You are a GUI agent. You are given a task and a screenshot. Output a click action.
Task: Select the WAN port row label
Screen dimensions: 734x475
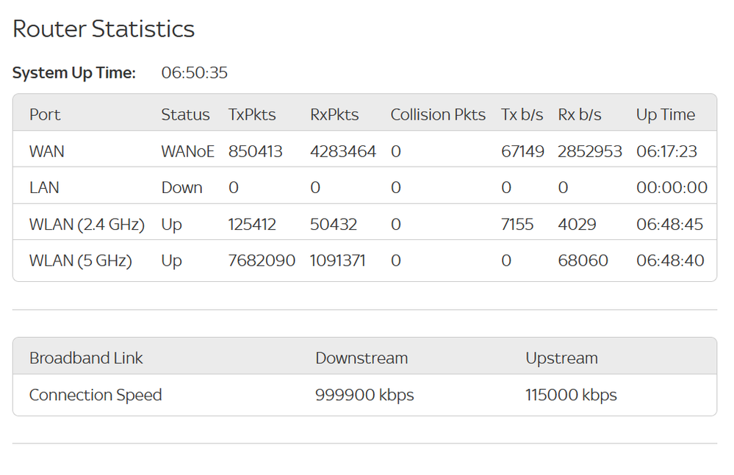pyautogui.click(x=46, y=151)
